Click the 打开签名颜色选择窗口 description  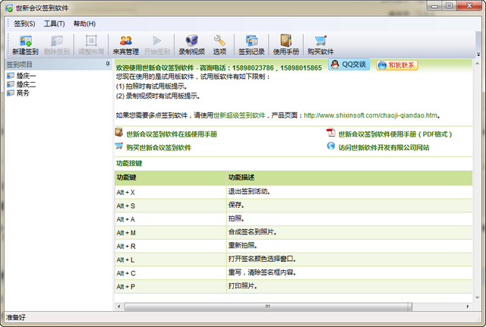pyautogui.click(x=262, y=259)
